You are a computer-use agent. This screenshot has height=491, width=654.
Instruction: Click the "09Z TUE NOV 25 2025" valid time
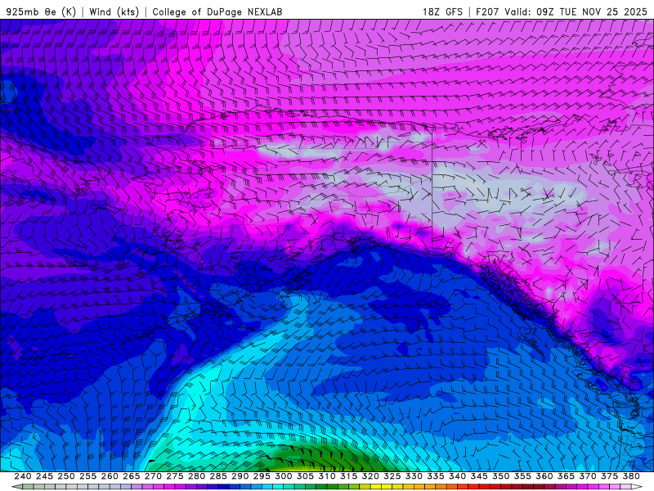pos(591,11)
